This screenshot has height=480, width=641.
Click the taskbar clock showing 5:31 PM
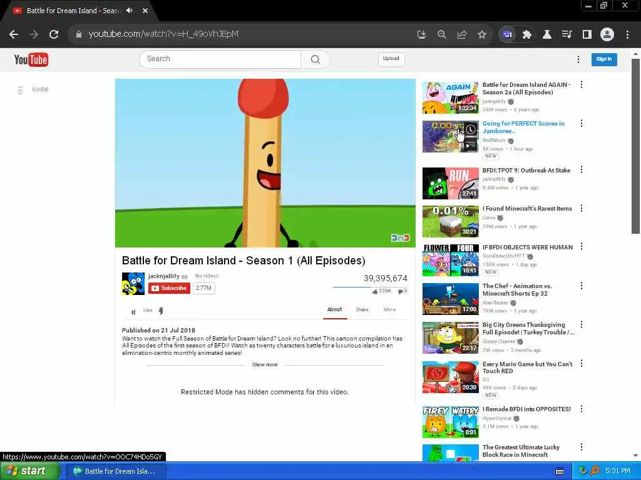pos(618,471)
